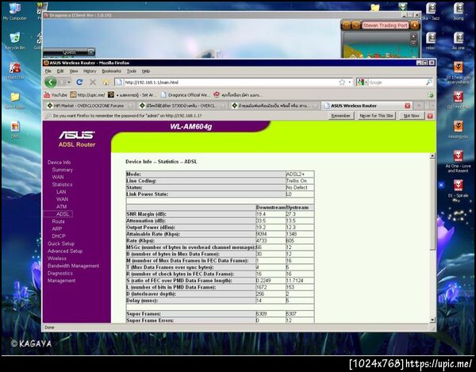Viewport: 476px width, 372px height.
Task: Open ARP in router sidebar
Action: pyautogui.click(x=57, y=228)
